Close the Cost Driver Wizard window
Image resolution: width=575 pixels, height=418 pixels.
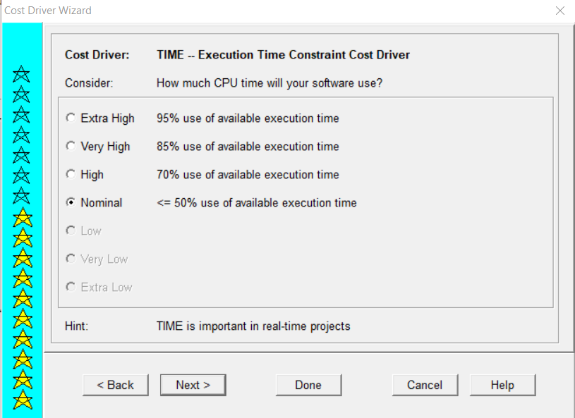click(560, 11)
